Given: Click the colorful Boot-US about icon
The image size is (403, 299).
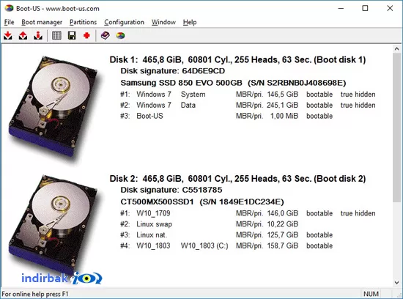Looking at the screenshot, I should point(120,35).
